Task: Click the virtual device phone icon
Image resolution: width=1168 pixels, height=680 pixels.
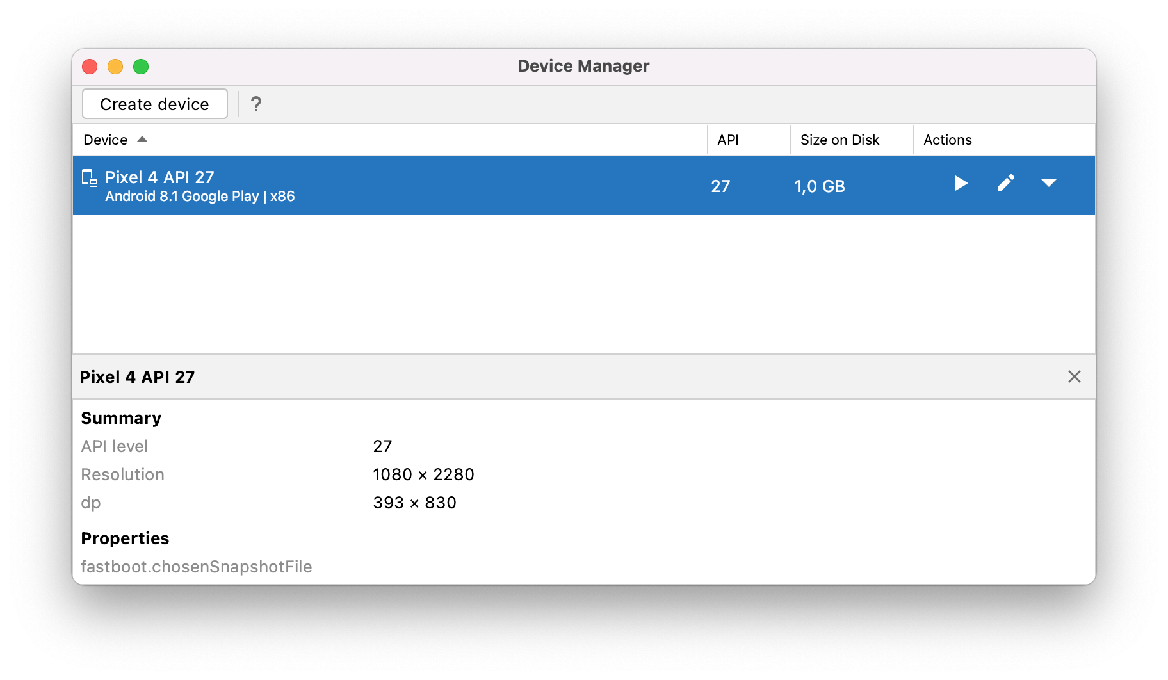Action: click(90, 178)
